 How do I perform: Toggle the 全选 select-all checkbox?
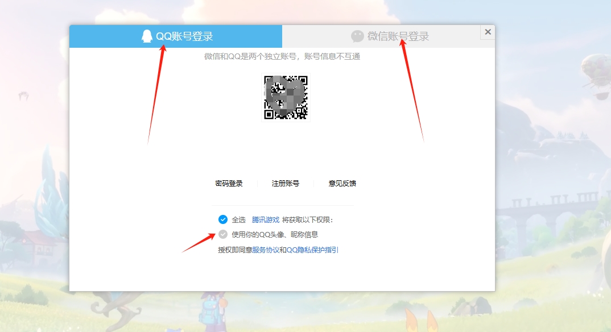[x=223, y=219]
